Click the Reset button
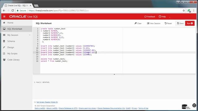Viewport: 198px width, 111px height. tap(168, 23)
